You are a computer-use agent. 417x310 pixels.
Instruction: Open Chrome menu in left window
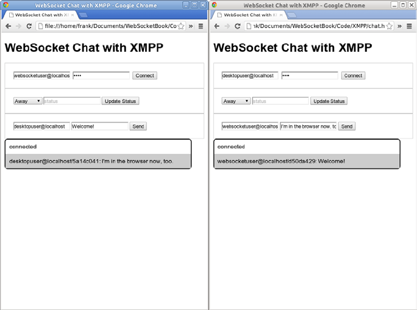(201, 26)
